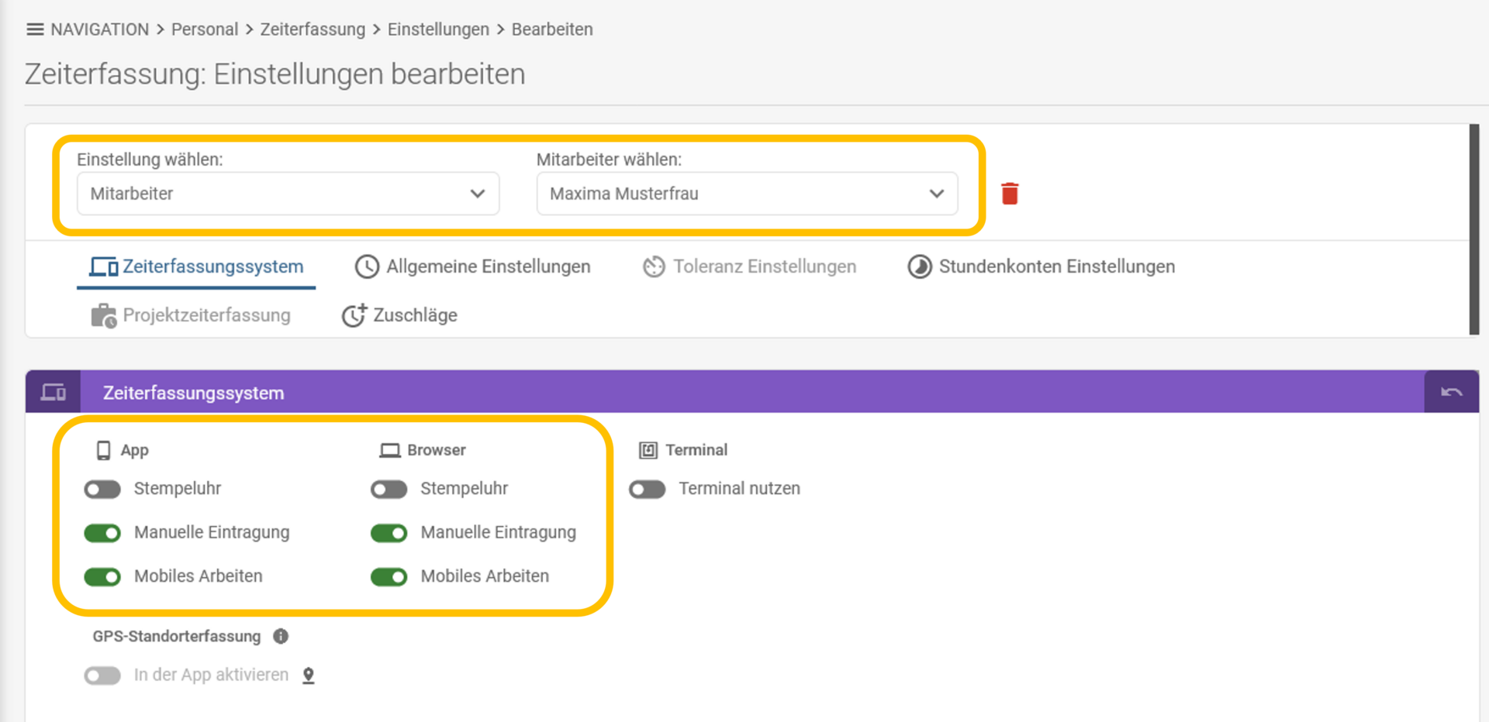Open the Einstellung wählen dropdown

click(x=288, y=194)
